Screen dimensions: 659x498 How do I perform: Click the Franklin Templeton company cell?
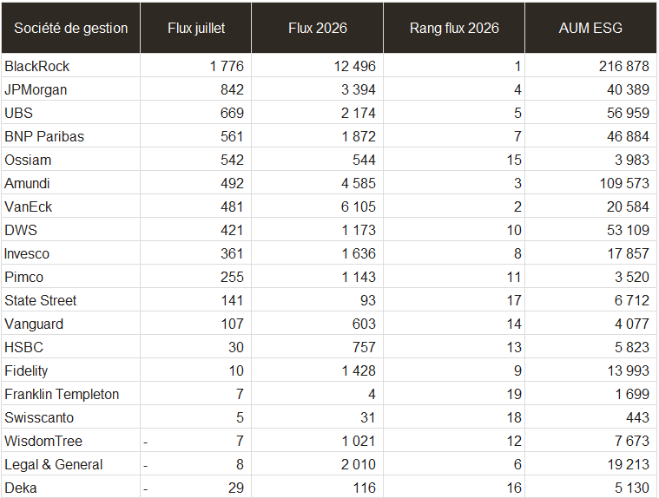(70, 394)
